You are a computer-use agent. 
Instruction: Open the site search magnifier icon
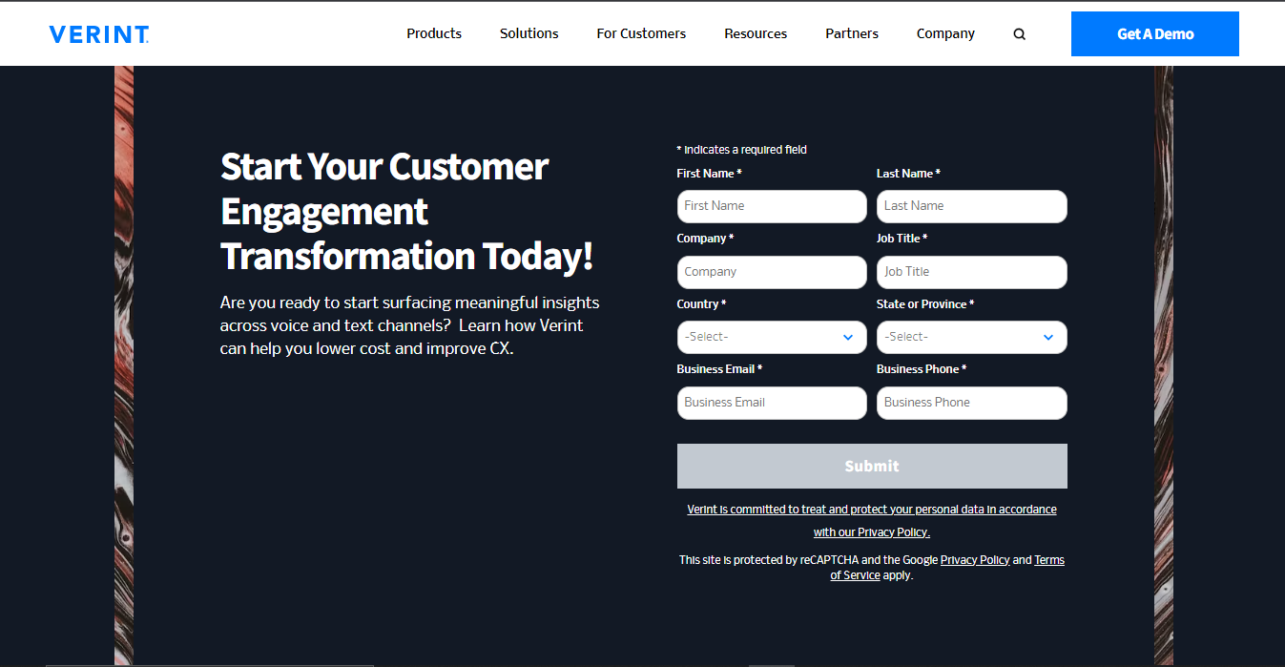point(1020,34)
